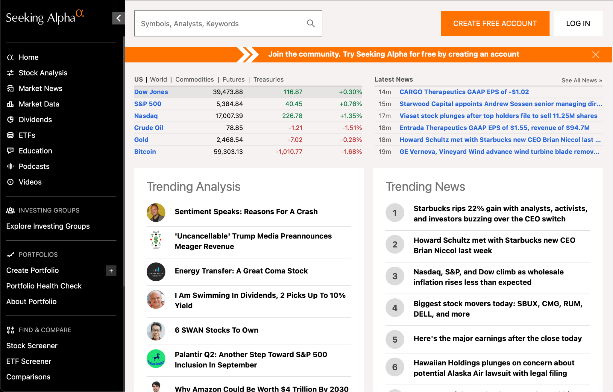
Task: Open About Portfolio link
Action: (31, 301)
